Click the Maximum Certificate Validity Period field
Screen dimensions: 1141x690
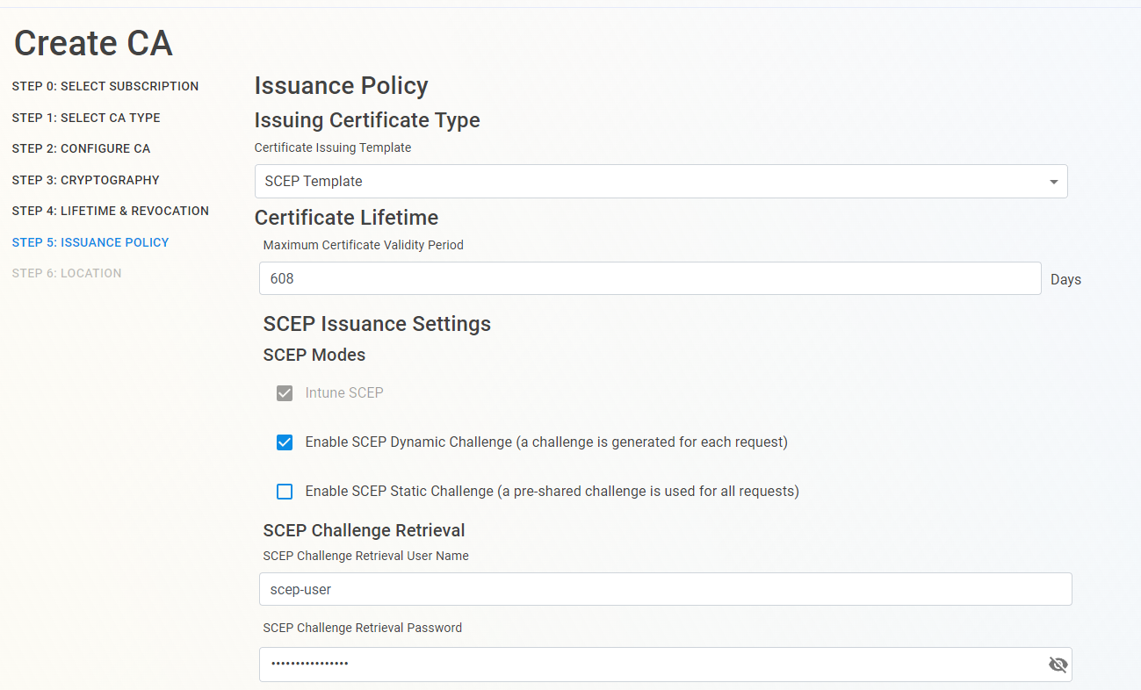(x=650, y=278)
